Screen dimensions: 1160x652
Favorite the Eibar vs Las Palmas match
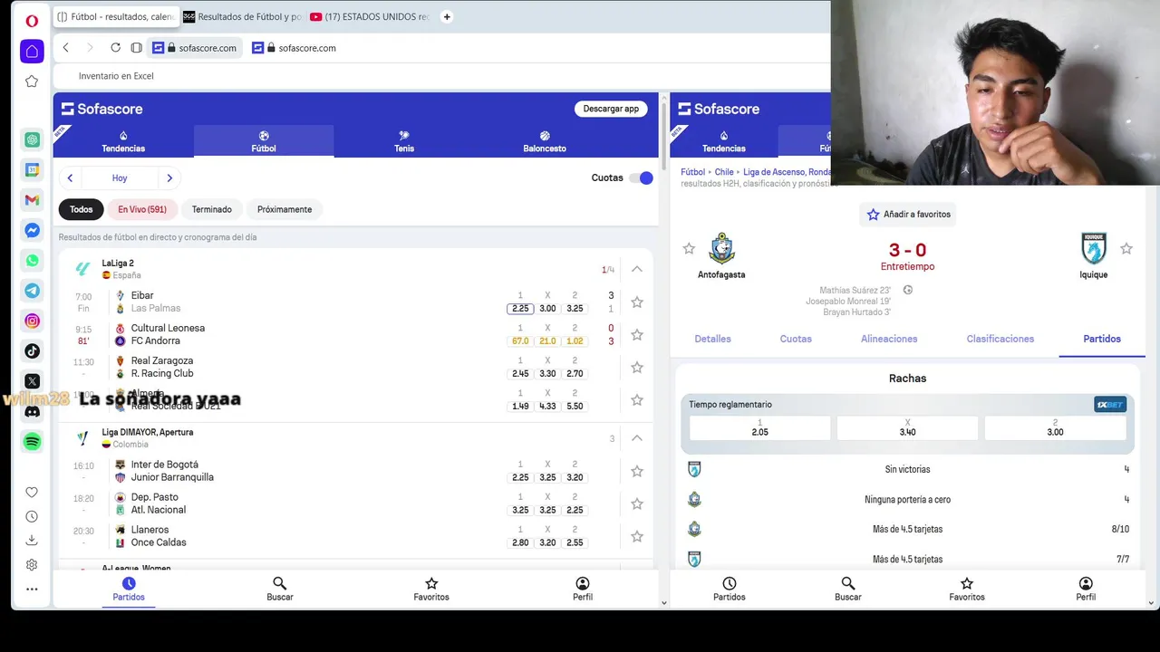[x=637, y=302]
